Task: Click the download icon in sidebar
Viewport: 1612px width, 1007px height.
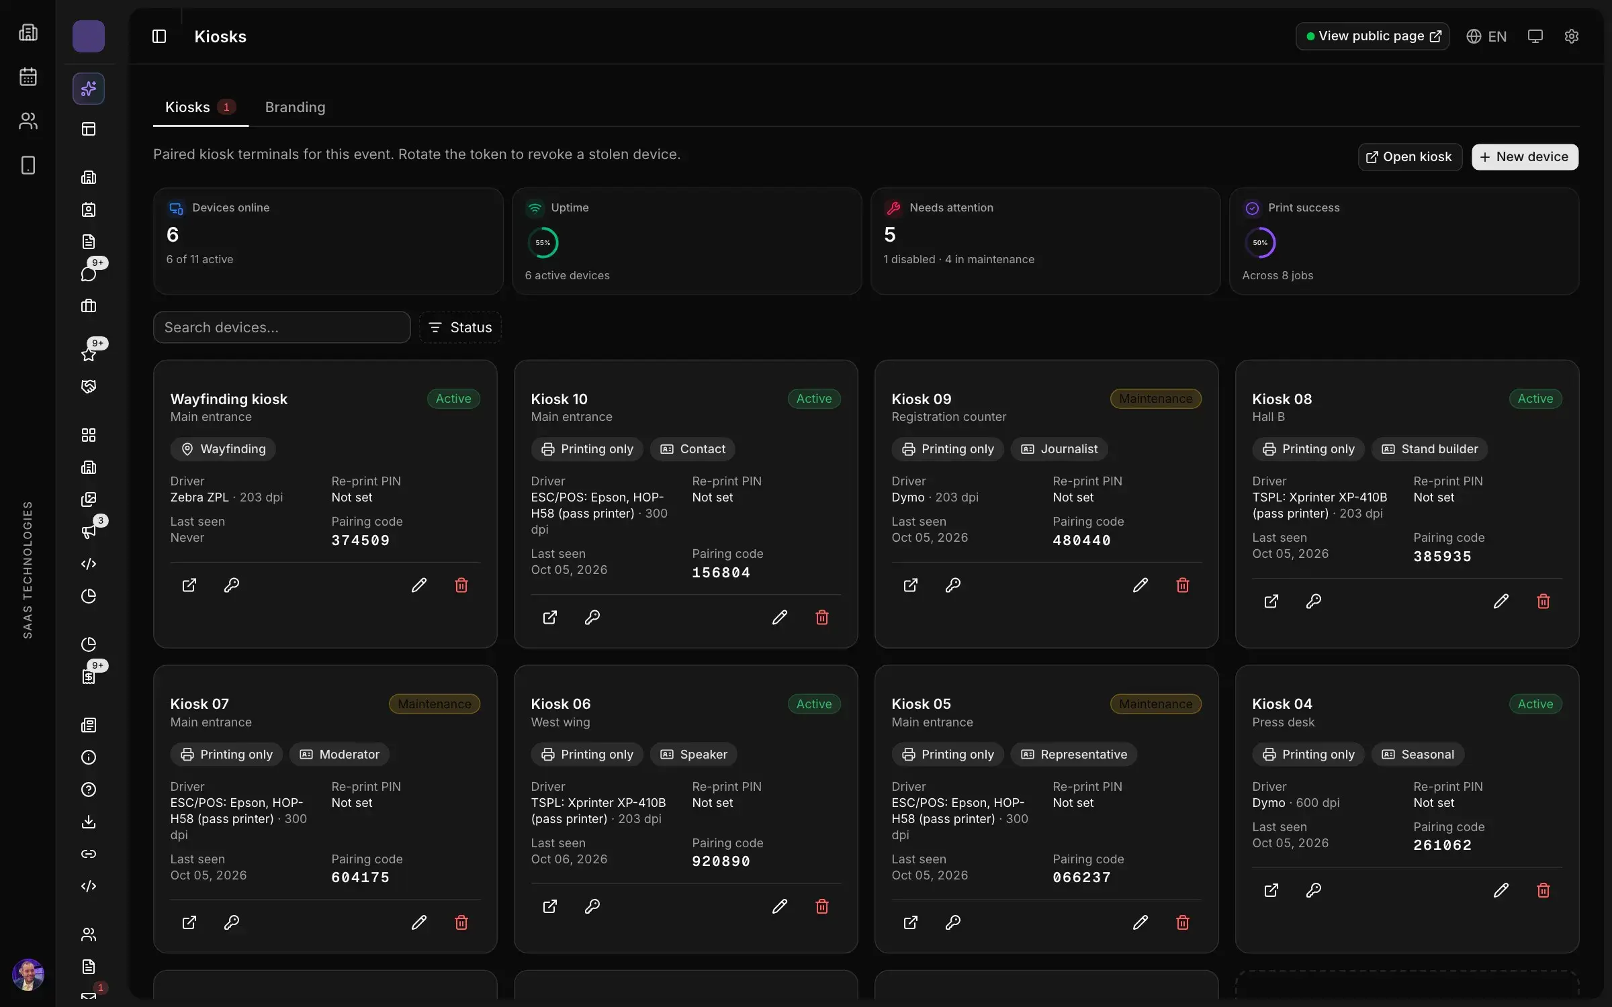Action: coord(89,822)
